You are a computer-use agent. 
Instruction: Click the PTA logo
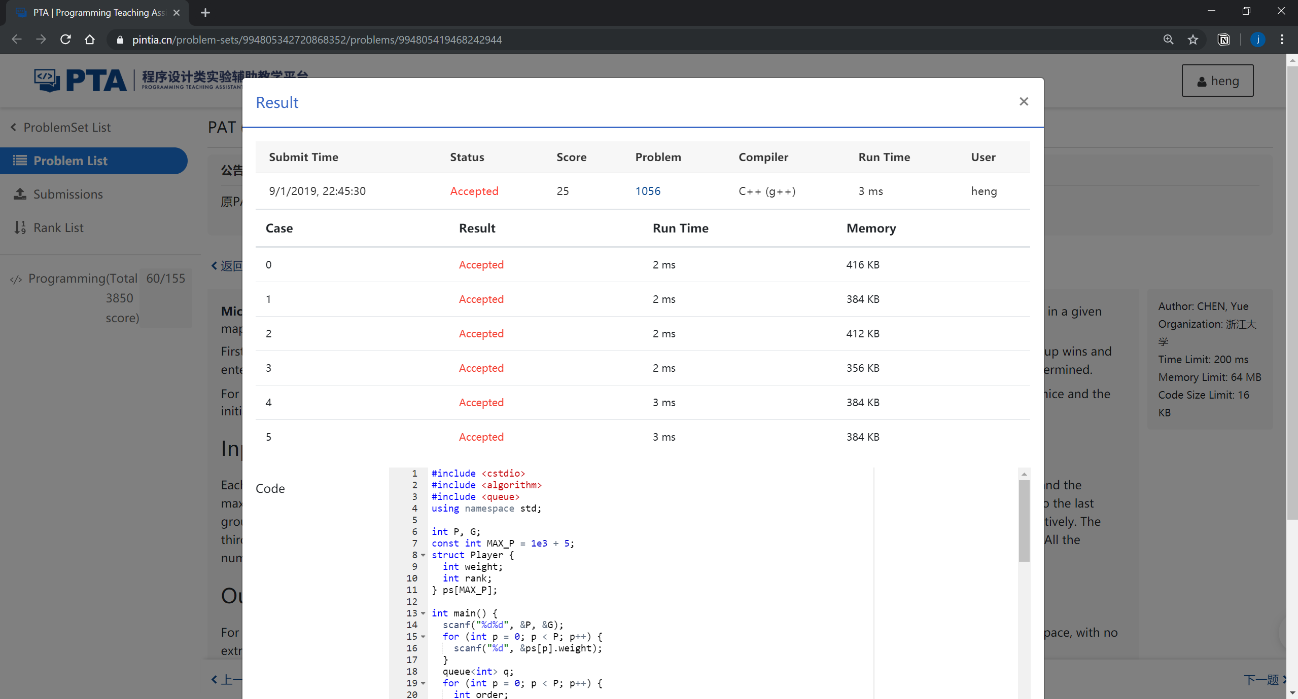pyautogui.click(x=80, y=81)
